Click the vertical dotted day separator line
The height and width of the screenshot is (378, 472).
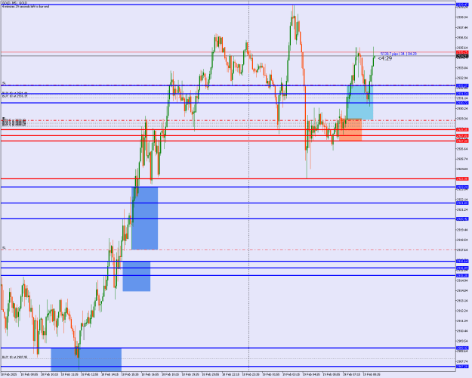click(x=249, y=187)
